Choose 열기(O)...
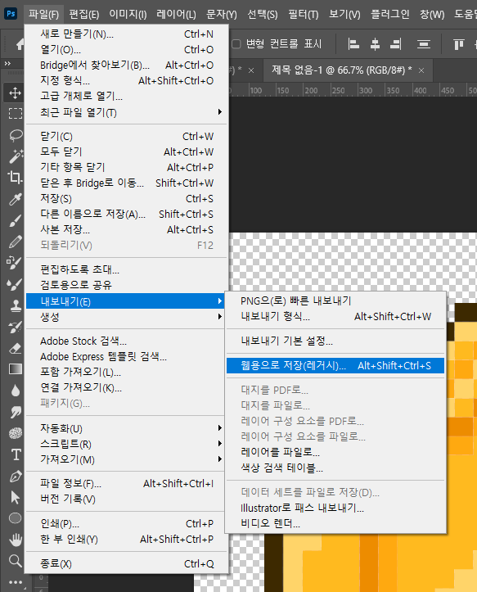477x592 pixels. [127, 49]
